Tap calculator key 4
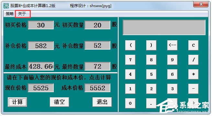 point(130,74)
